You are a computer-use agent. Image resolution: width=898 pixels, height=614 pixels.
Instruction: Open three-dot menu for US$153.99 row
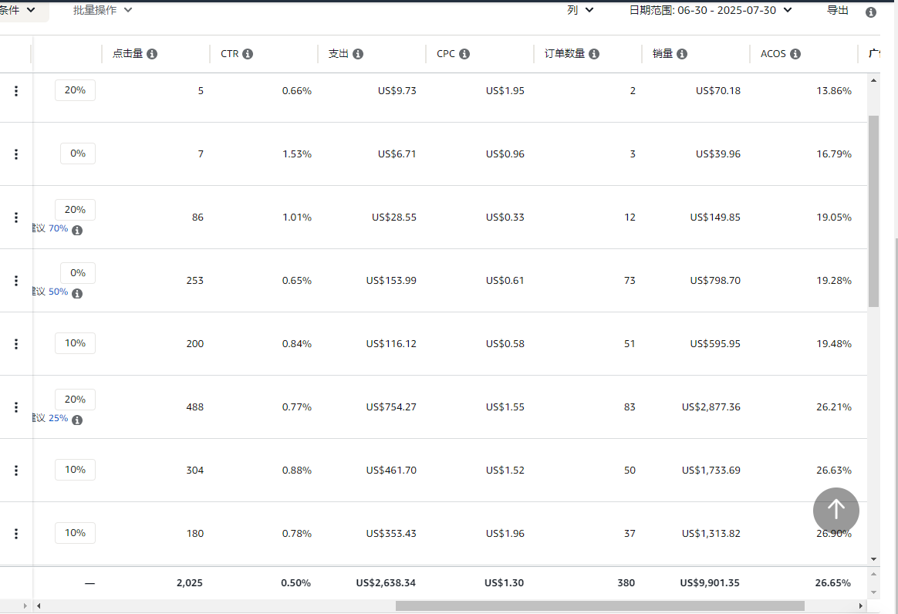[x=16, y=281]
